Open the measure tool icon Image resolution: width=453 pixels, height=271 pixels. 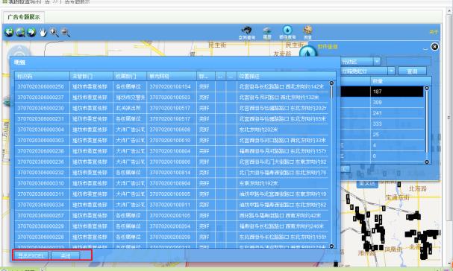tap(307, 33)
